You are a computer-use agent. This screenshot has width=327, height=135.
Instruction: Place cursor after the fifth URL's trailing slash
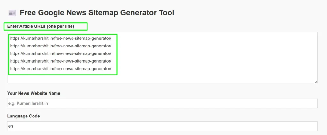[x=111, y=69]
